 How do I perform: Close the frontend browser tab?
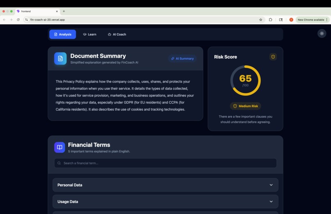point(57,11)
